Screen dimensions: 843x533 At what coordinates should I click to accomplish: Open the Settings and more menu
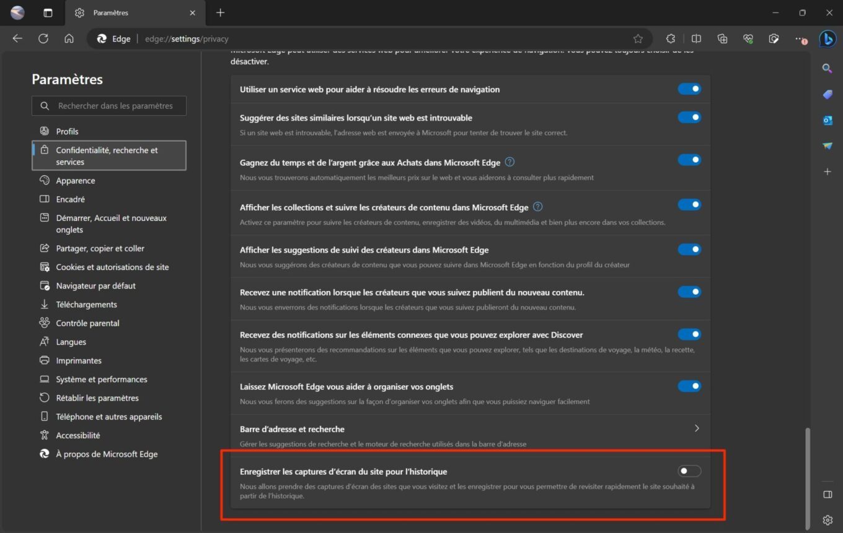(800, 38)
